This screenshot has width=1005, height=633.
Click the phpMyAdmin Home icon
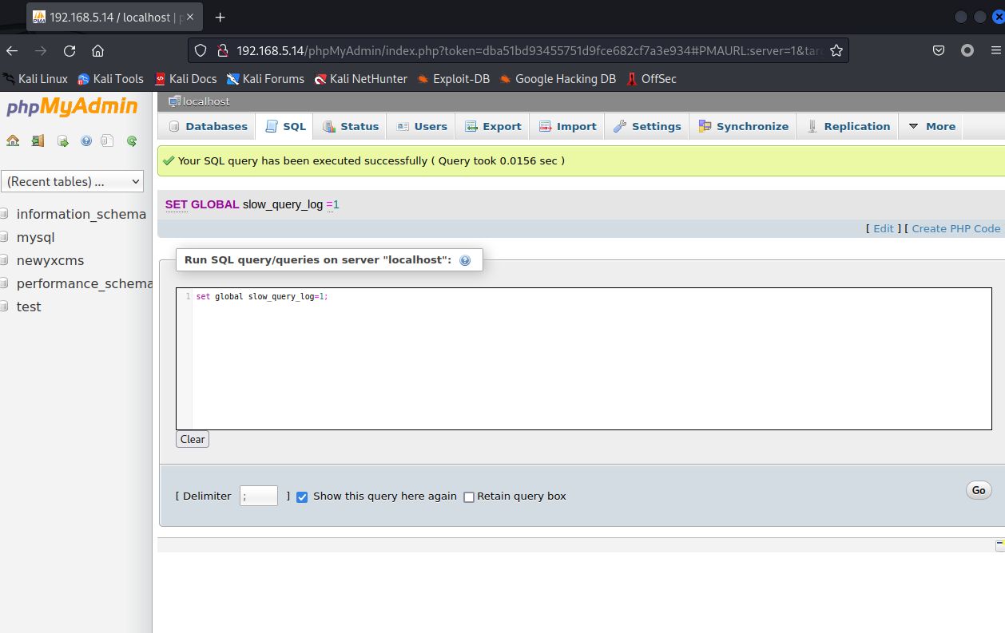[x=13, y=141]
